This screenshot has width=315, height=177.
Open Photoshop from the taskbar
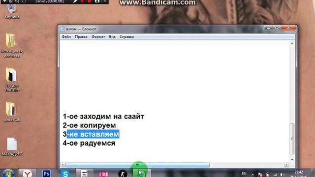46,174
